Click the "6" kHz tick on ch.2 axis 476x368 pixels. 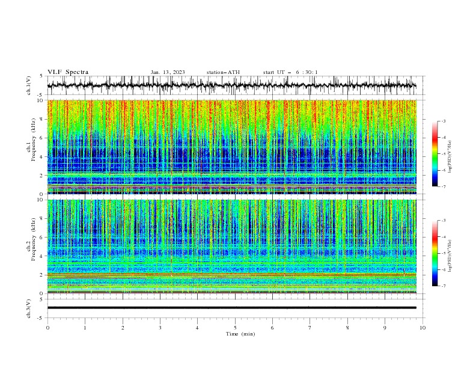42,238
